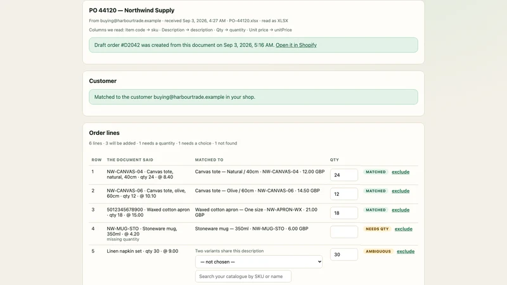The width and height of the screenshot is (507, 285).
Task: Exclude row 5 Linen napkin set
Action: (x=406, y=251)
